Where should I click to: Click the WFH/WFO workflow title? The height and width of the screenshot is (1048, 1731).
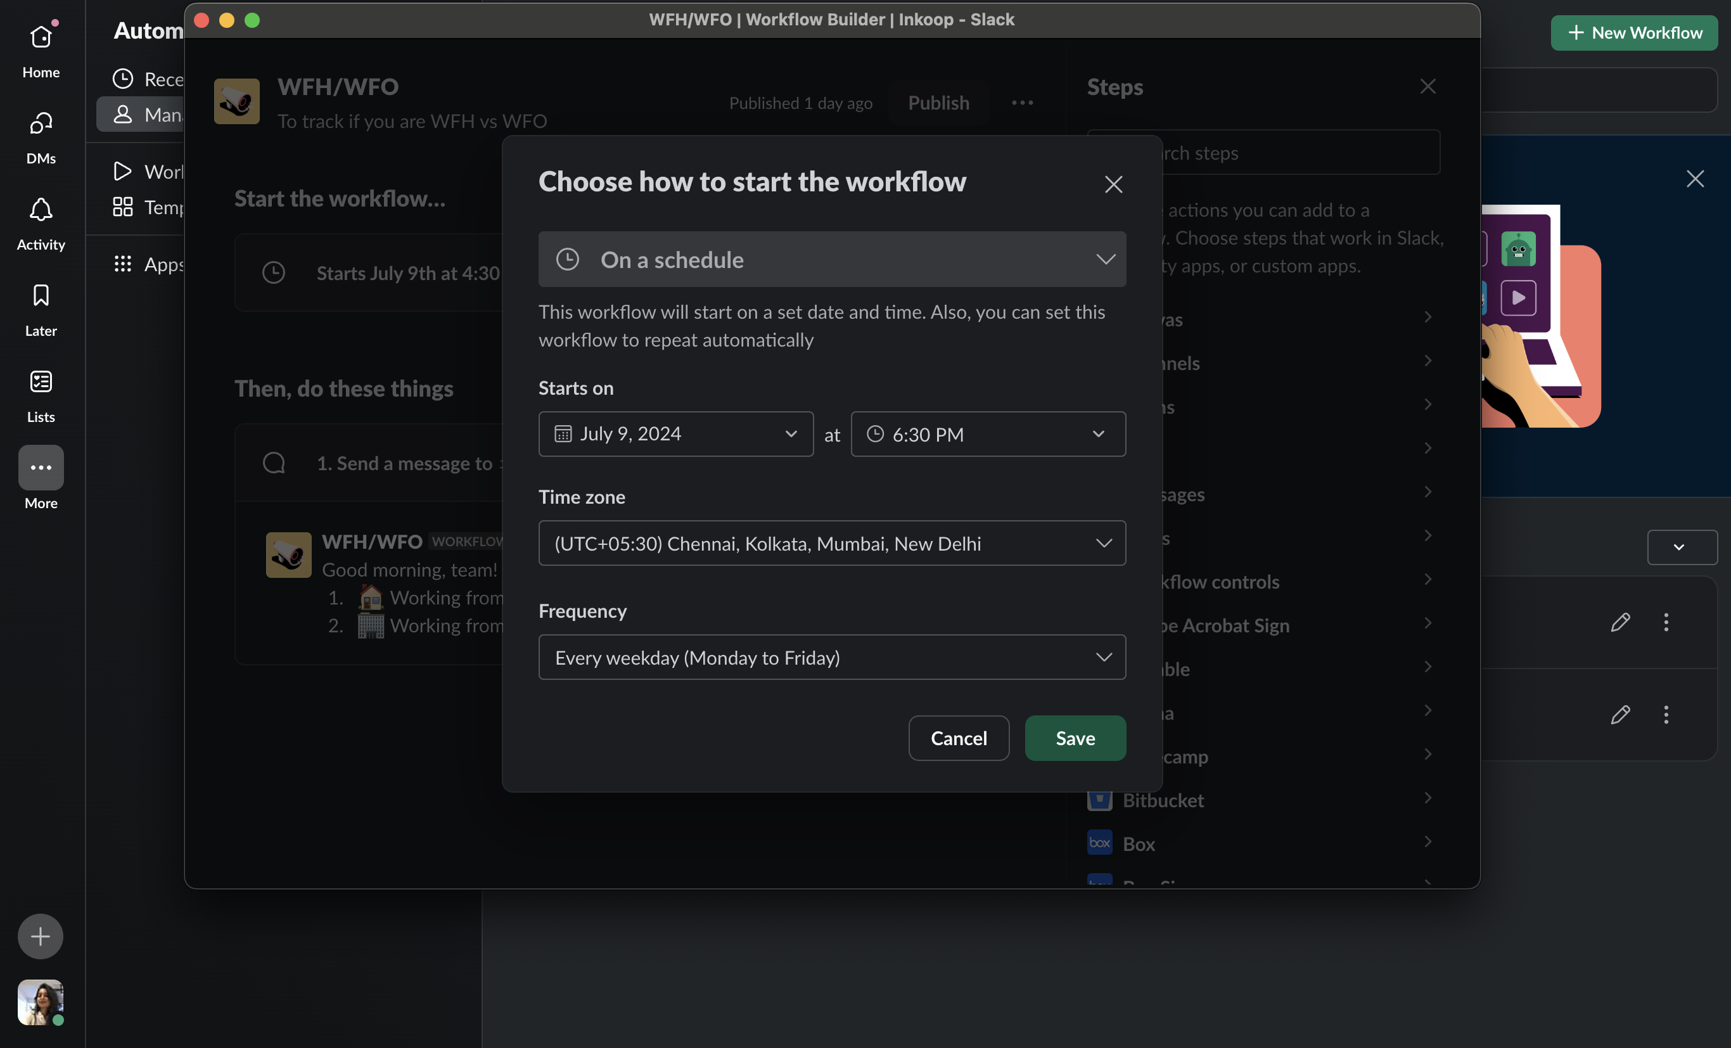[338, 86]
